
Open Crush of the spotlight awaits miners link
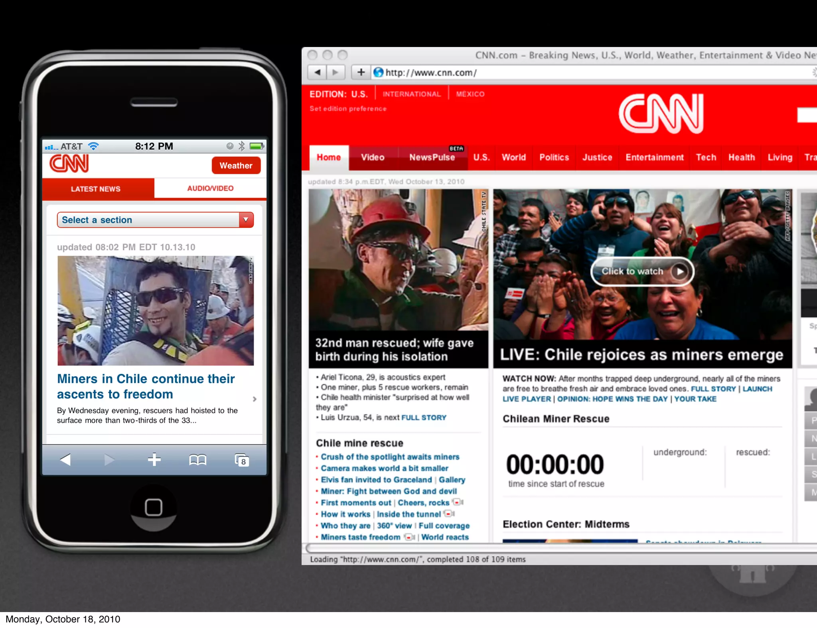390,457
